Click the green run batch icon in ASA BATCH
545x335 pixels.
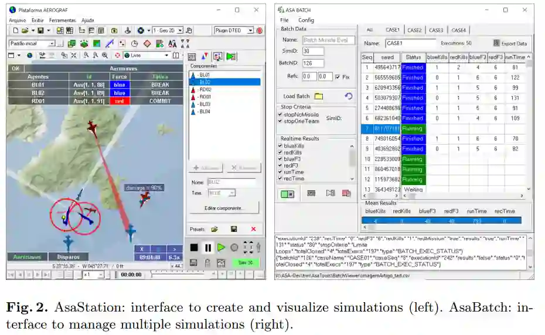(287, 194)
